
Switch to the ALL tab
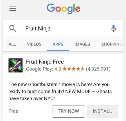(x=12, y=44)
